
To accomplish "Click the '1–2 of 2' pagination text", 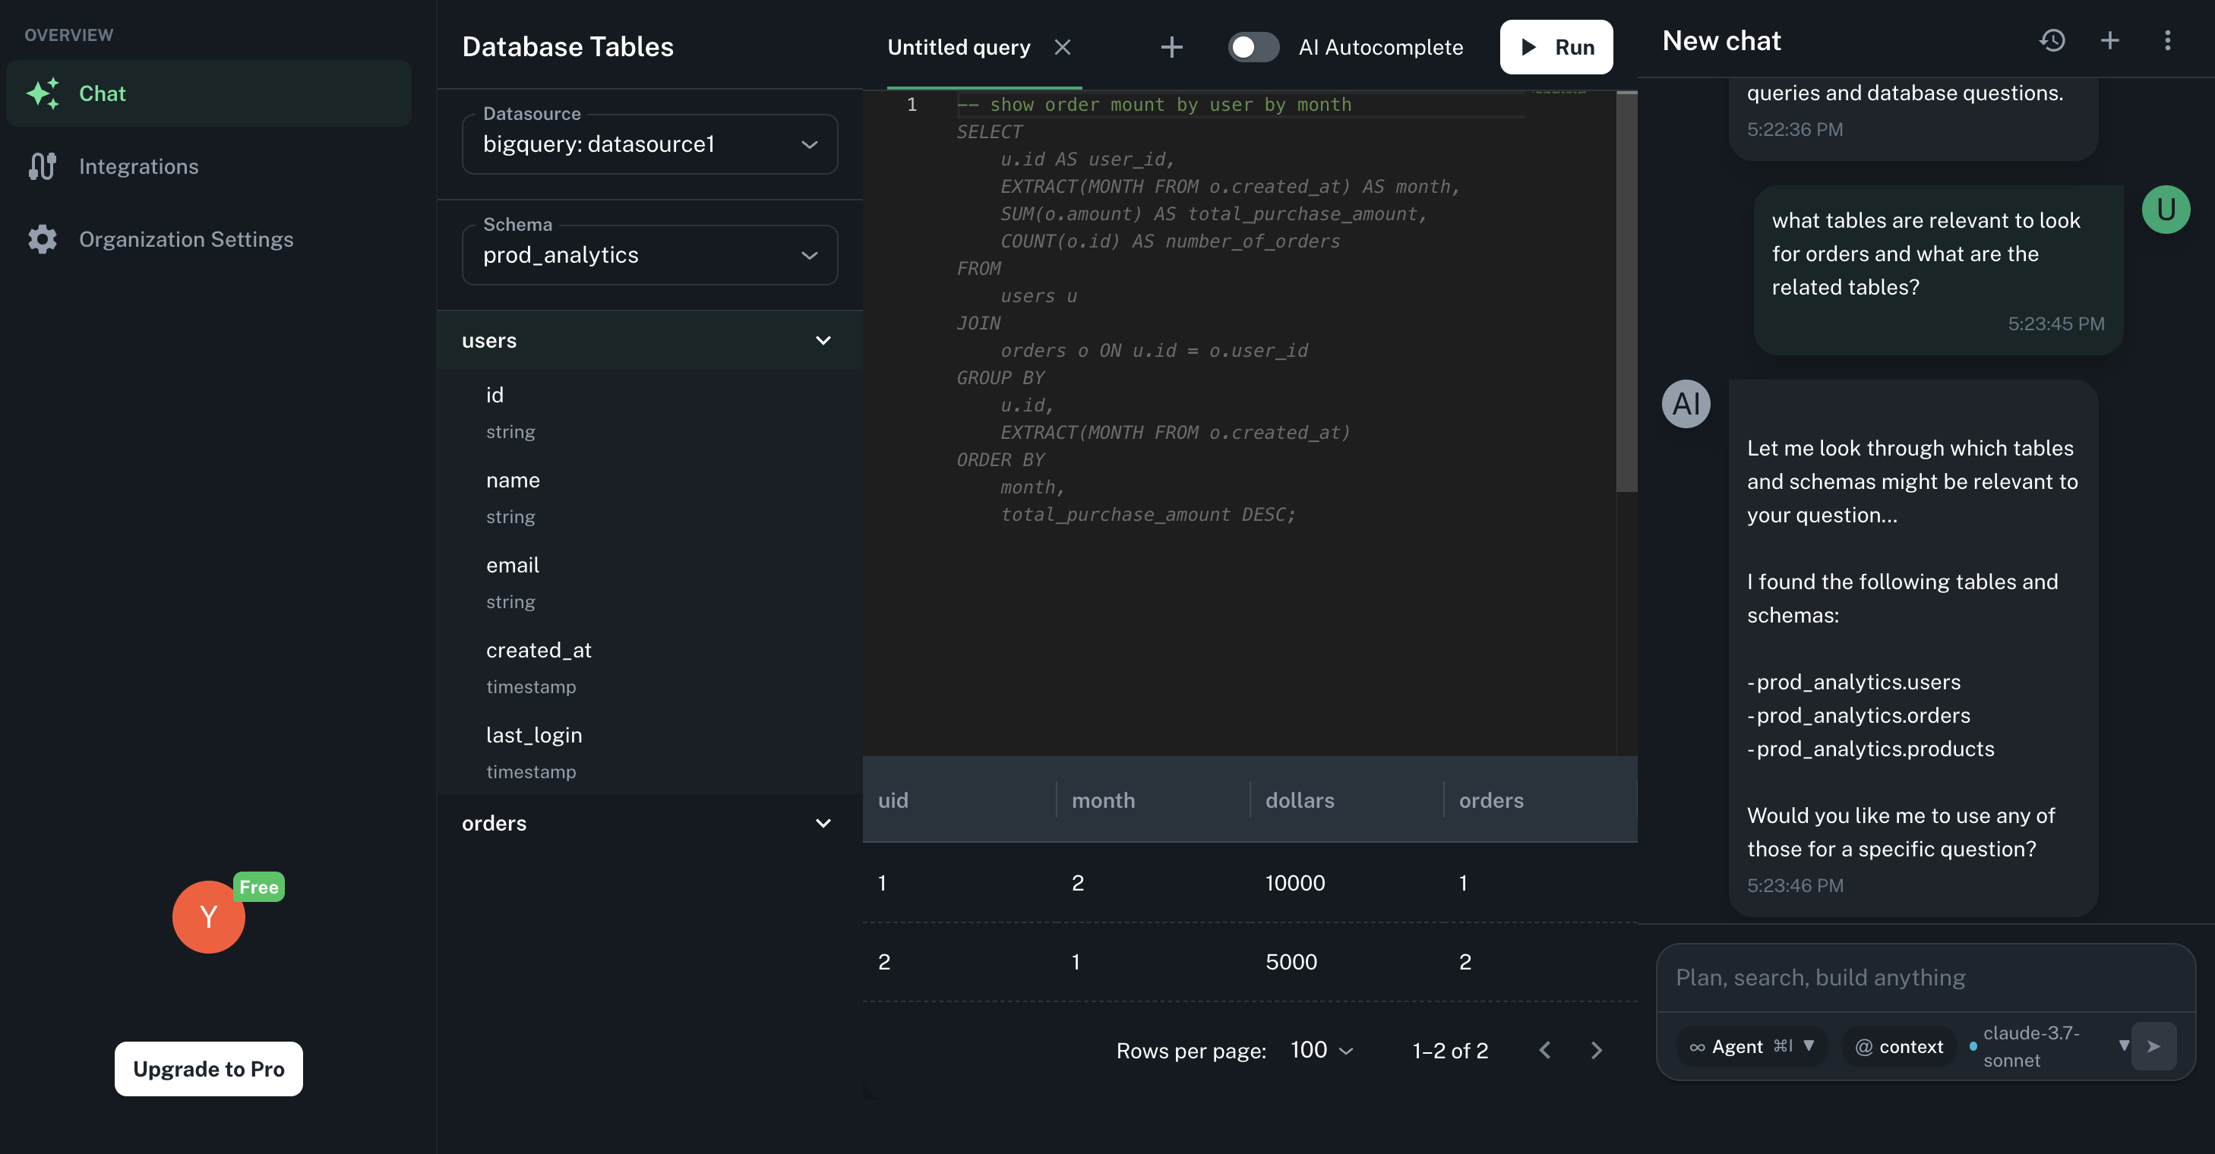I will pyautogui.click(x=1450, y=1050).
